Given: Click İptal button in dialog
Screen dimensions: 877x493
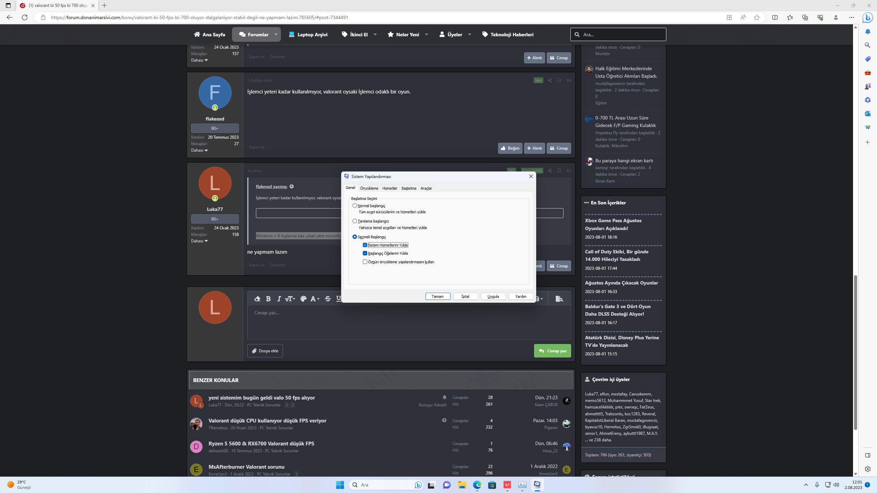Looking at the screenshot, I should pos(465,296).
